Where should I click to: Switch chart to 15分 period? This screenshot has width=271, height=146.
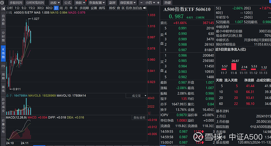point(32,8)
